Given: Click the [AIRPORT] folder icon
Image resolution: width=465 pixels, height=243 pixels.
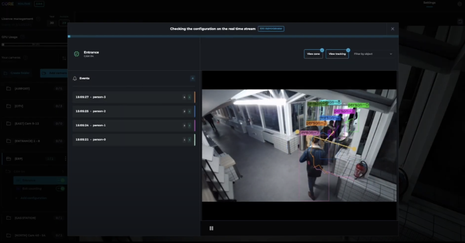Looking at the screenshot, I should (9, 89).
